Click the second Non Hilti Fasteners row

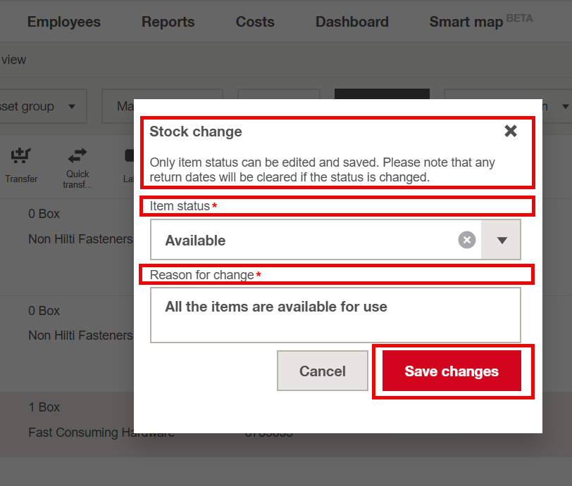click(77, 335)
